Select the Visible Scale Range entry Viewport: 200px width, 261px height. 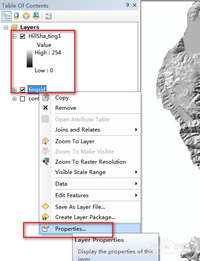(x=90, y=172)
